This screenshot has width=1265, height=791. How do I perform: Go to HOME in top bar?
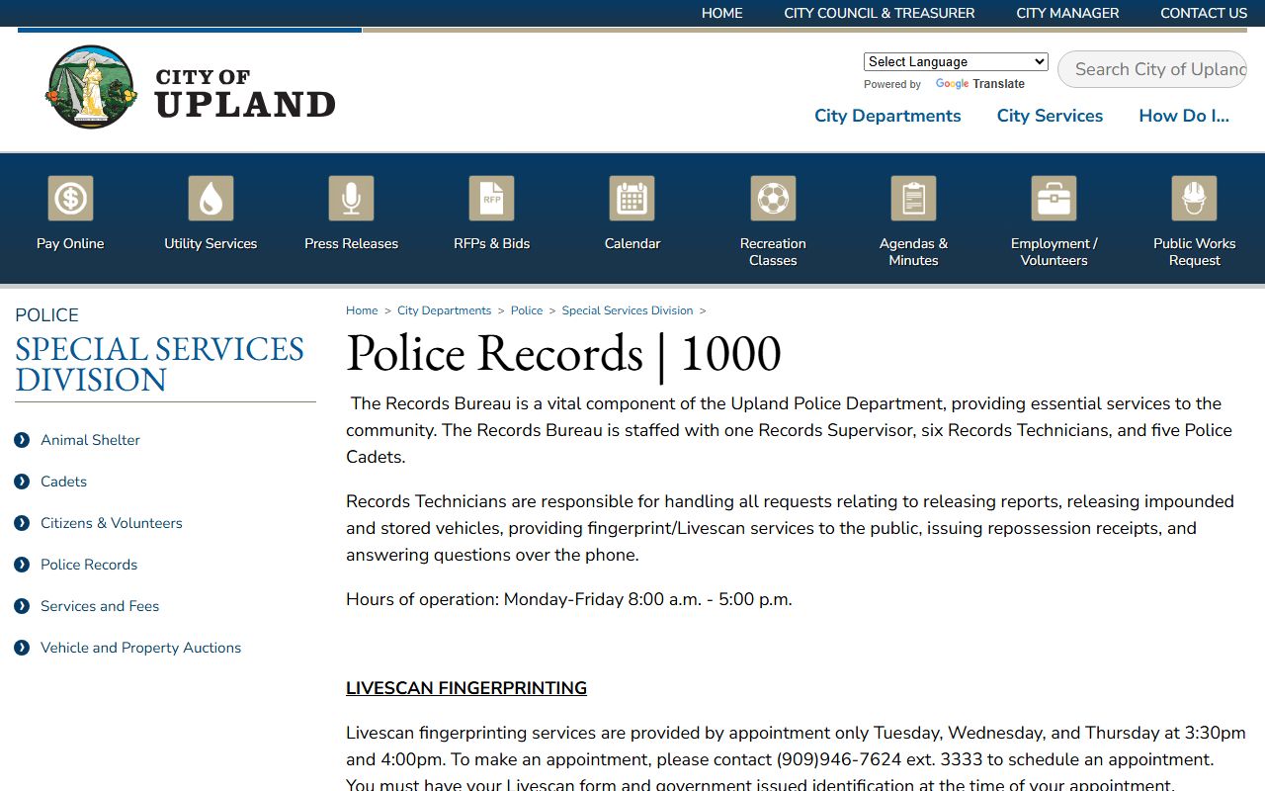[721, 13]
